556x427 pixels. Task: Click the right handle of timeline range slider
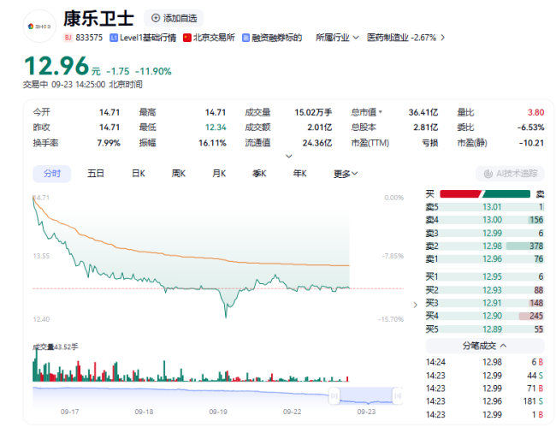pos(397,394)
